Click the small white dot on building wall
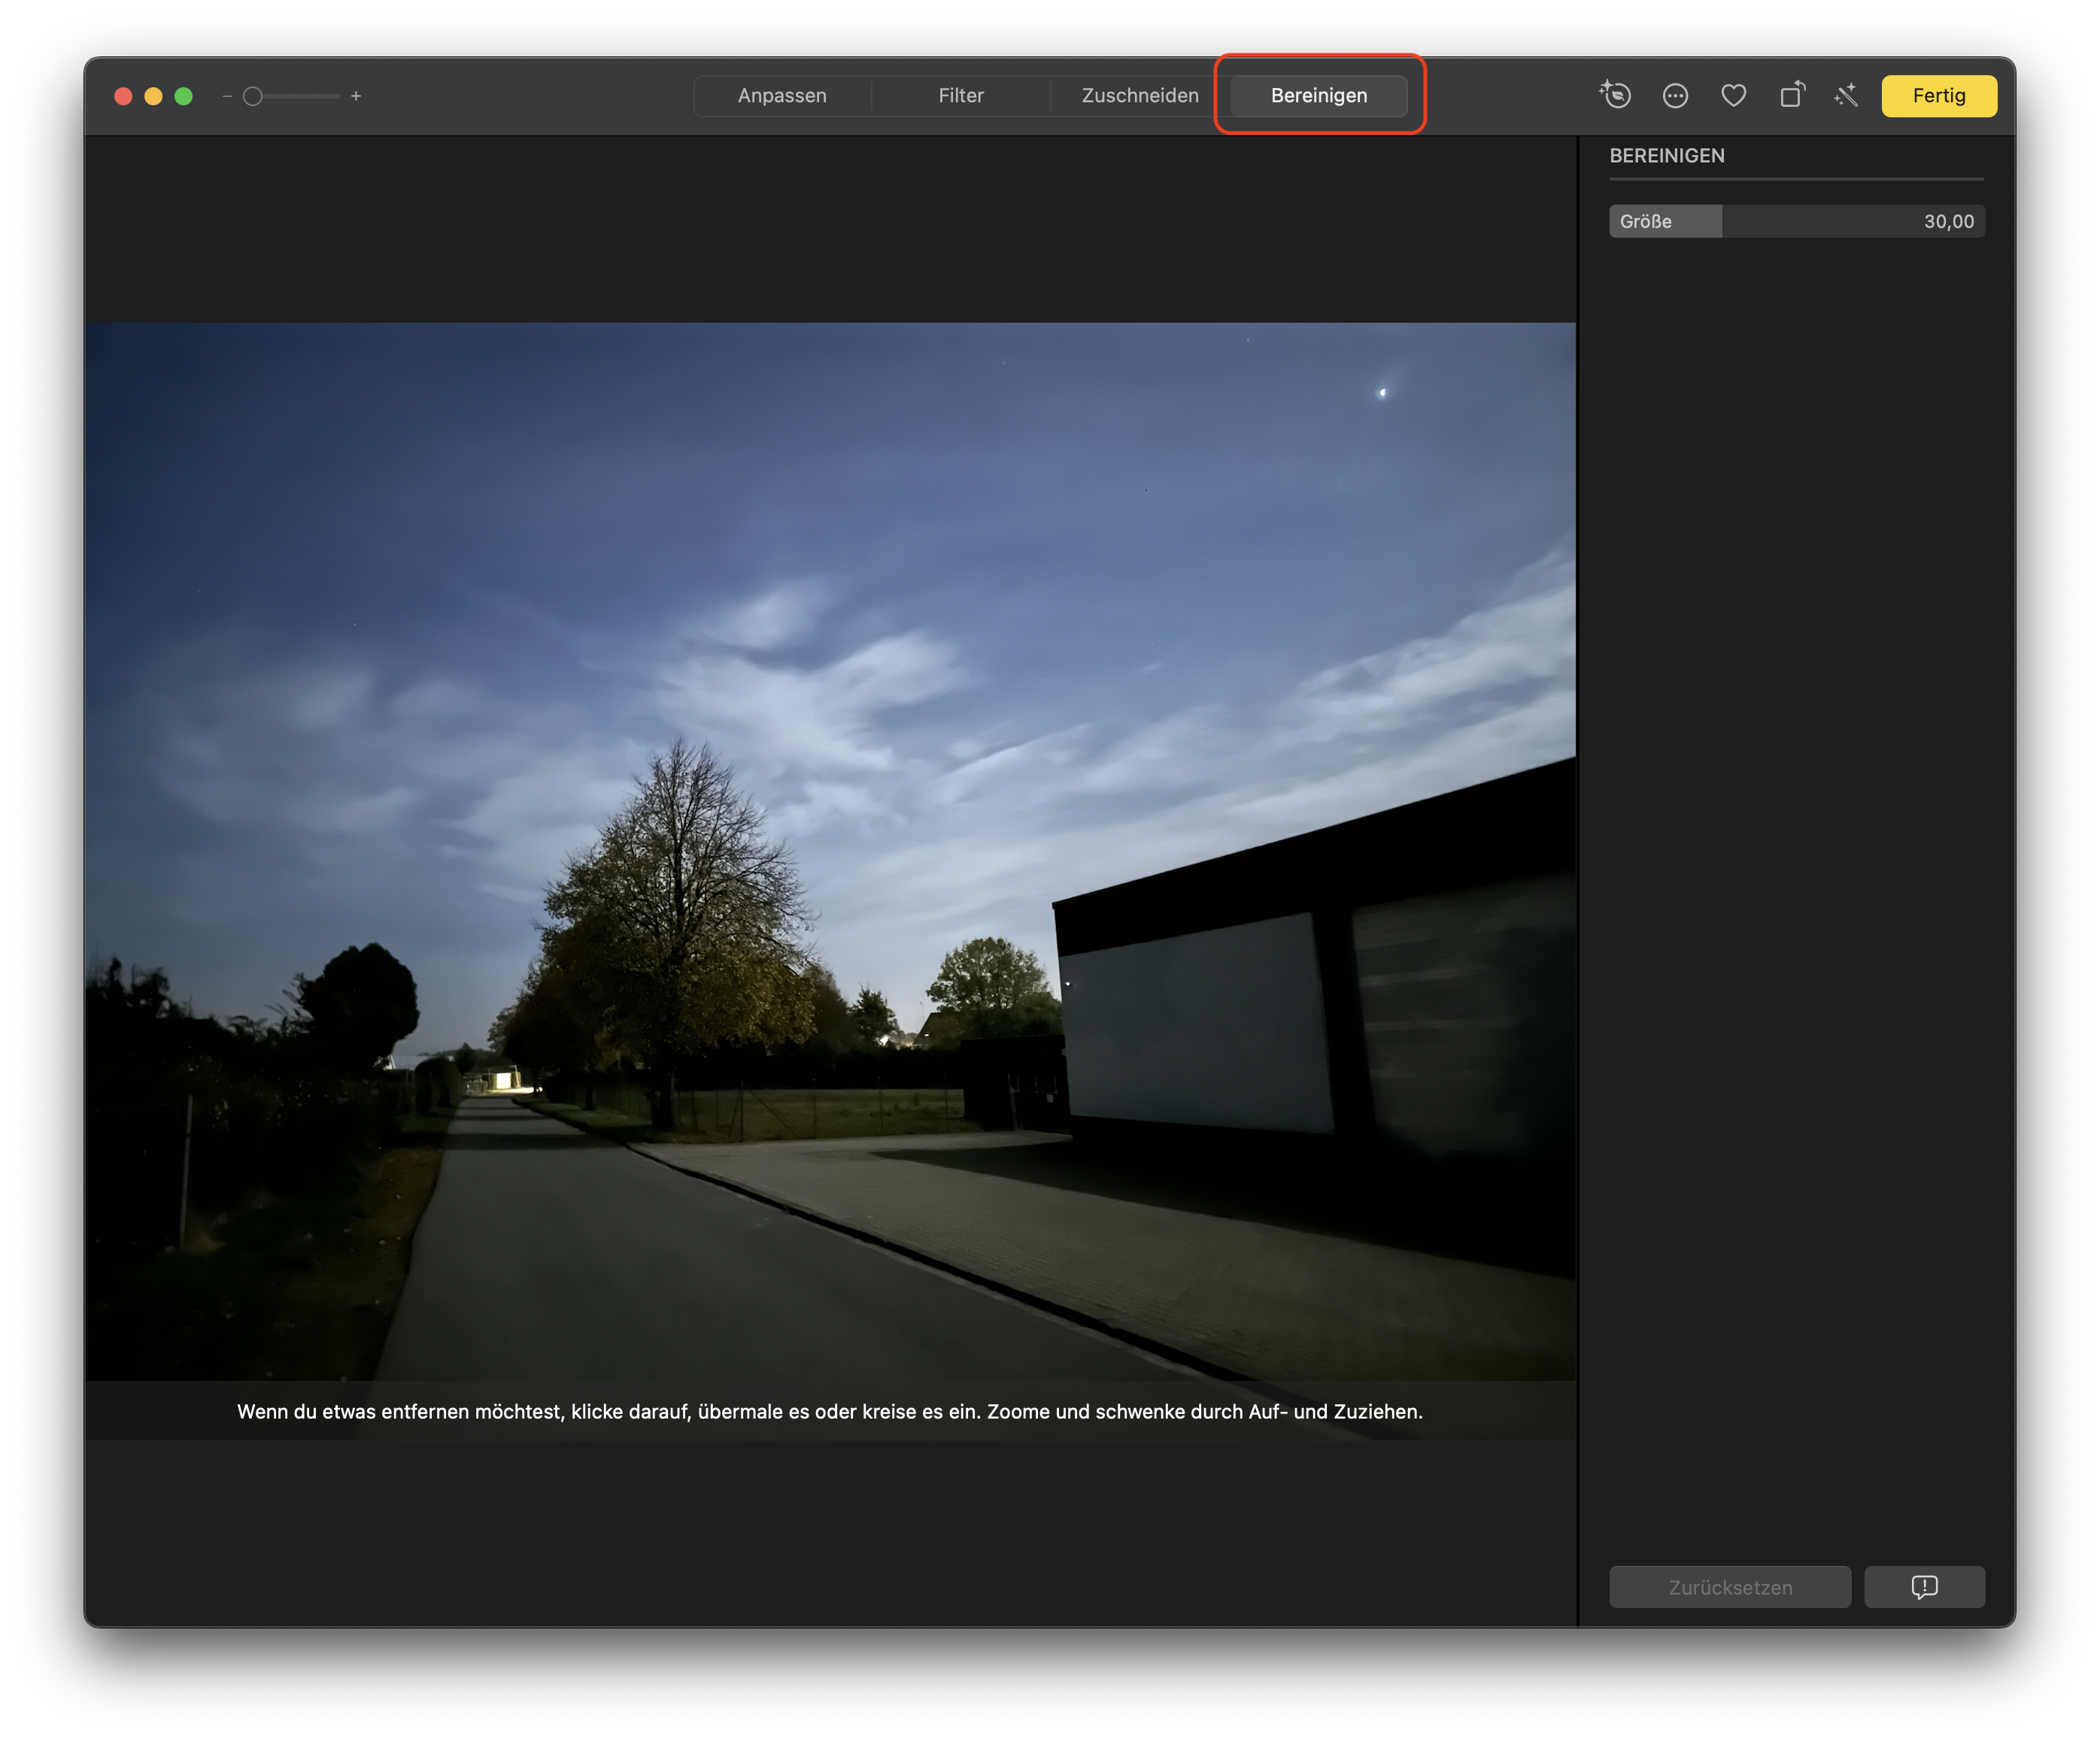This screenshot has width=2100, height=1739. point(1068,983)
